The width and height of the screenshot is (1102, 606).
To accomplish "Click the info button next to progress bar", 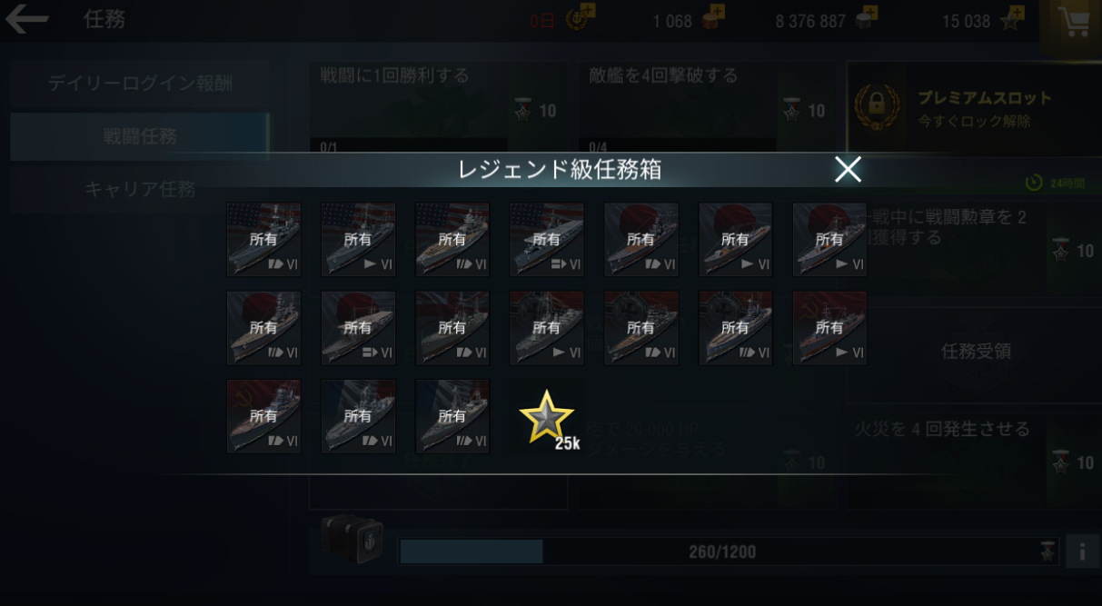I will point(1082,551).
